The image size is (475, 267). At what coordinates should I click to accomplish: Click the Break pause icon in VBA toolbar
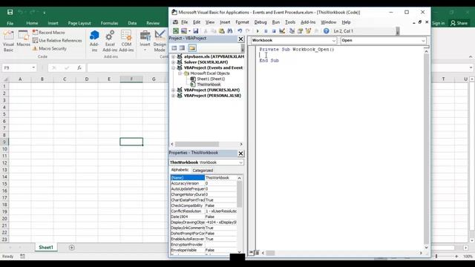(x=266, y=31)
